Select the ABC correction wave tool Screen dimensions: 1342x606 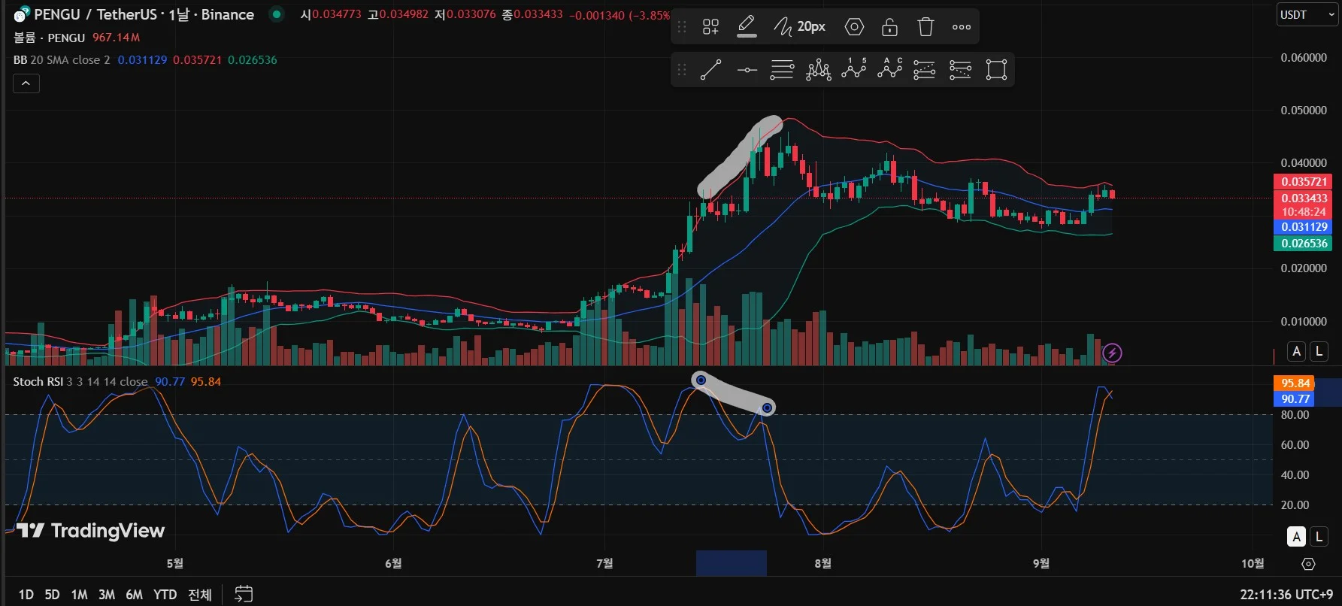tap(889, 68)
